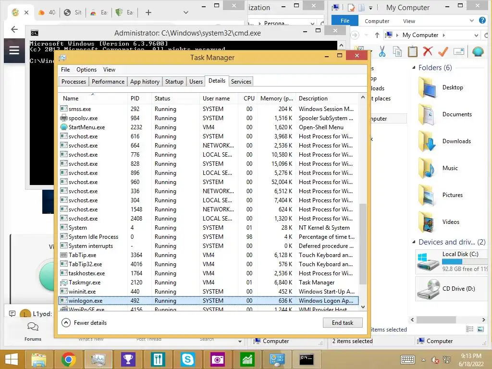Select Downloads folder in My Computer
Image resolution: width=492 pixels, height=369 pixels.
pos(445,141)
